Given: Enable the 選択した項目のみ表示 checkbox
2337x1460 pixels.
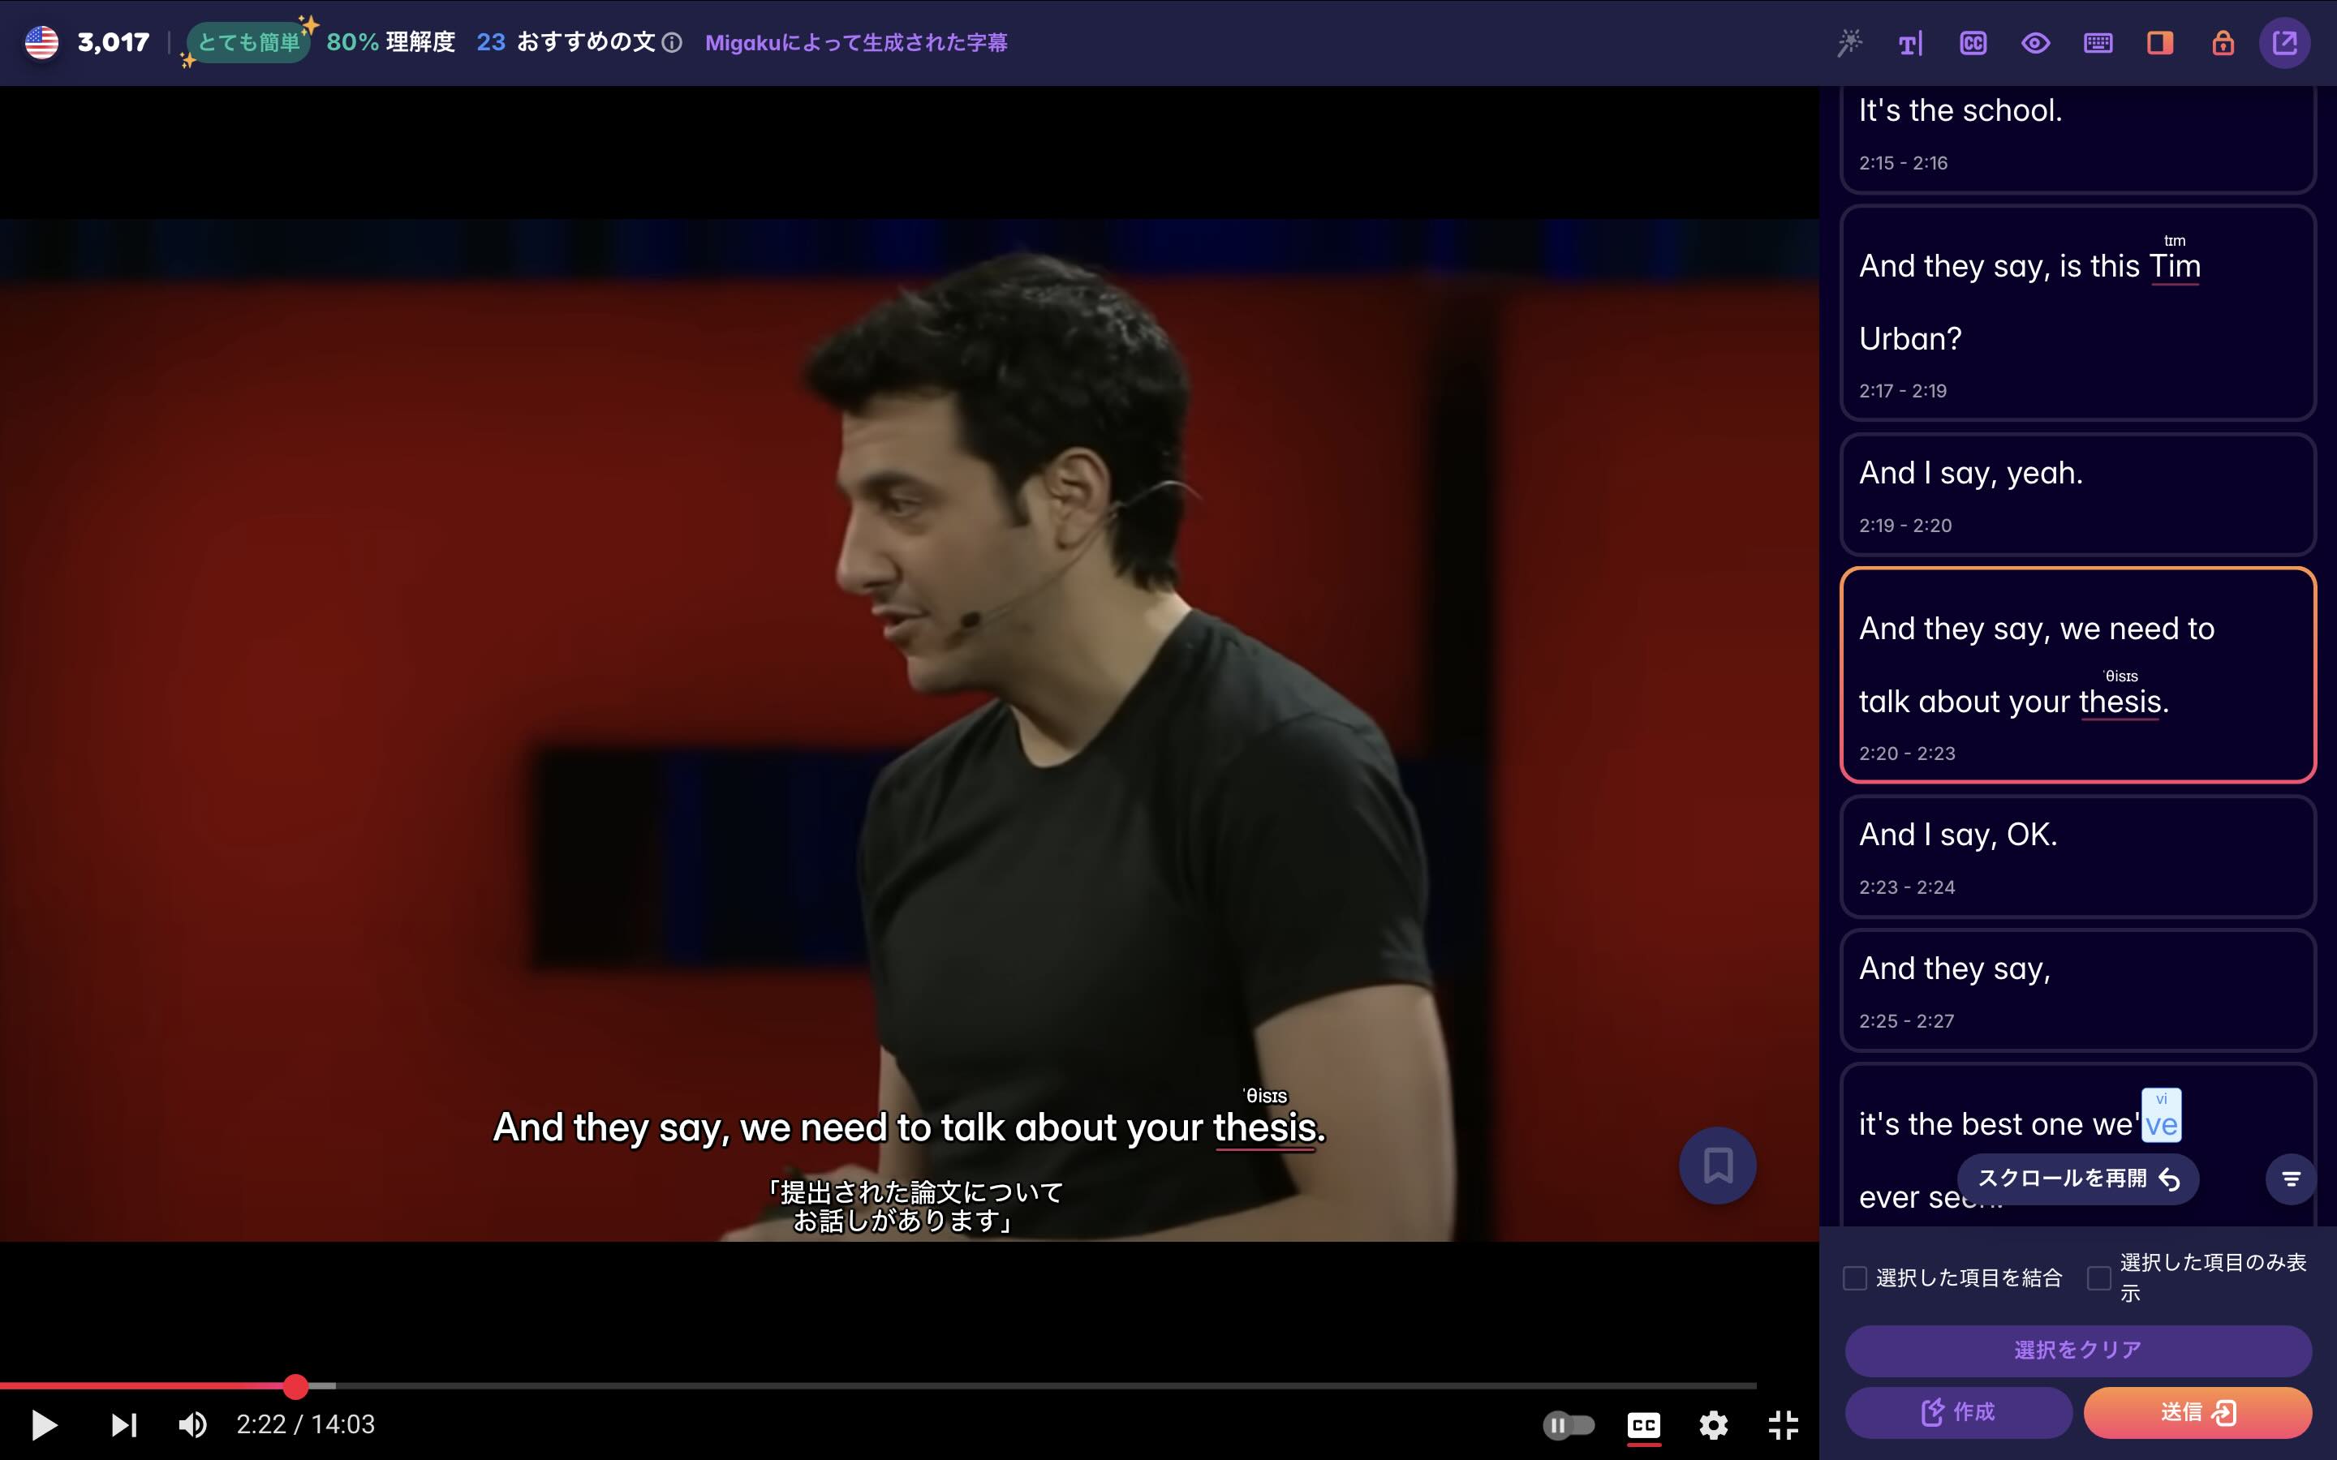Looking at the screenshot, I should (2098, 1277).
